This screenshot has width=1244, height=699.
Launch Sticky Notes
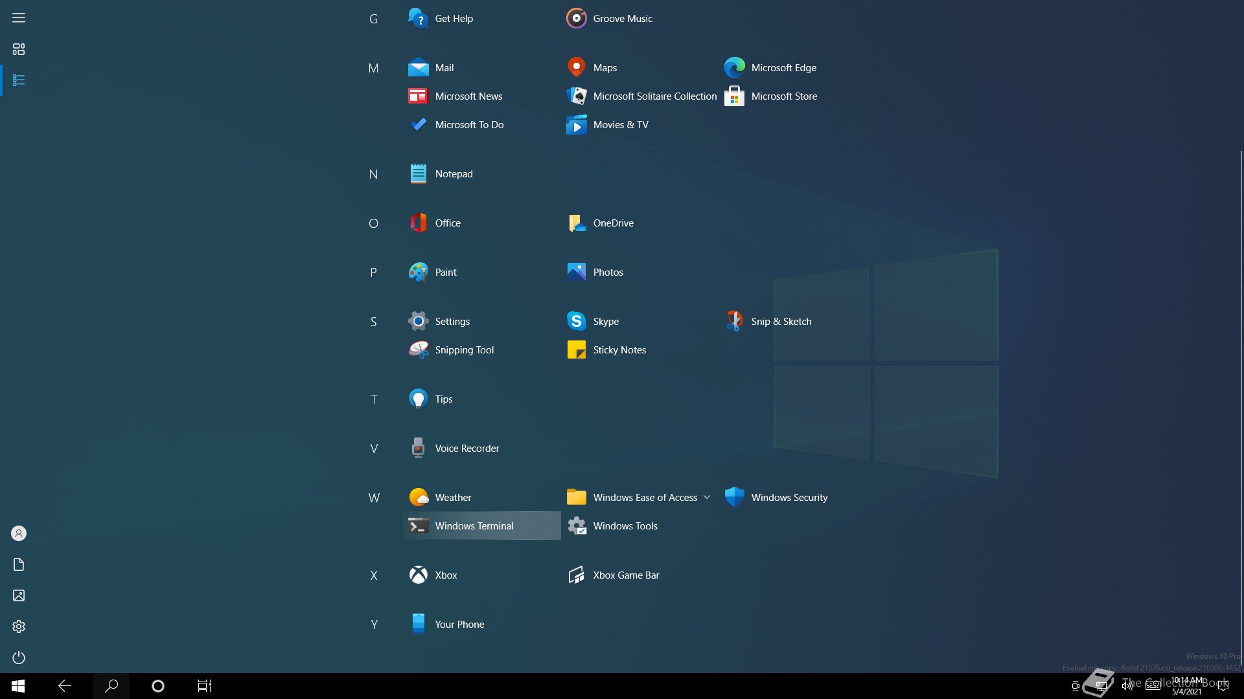[x=639, y=349]
